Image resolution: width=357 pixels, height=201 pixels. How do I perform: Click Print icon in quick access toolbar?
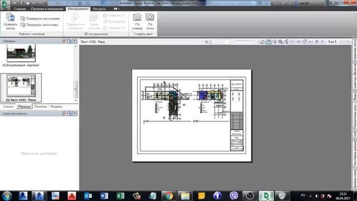pyautogui.click(x=27, y=3)
